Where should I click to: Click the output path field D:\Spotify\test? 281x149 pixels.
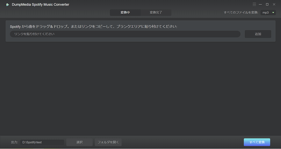click(42, 142)
